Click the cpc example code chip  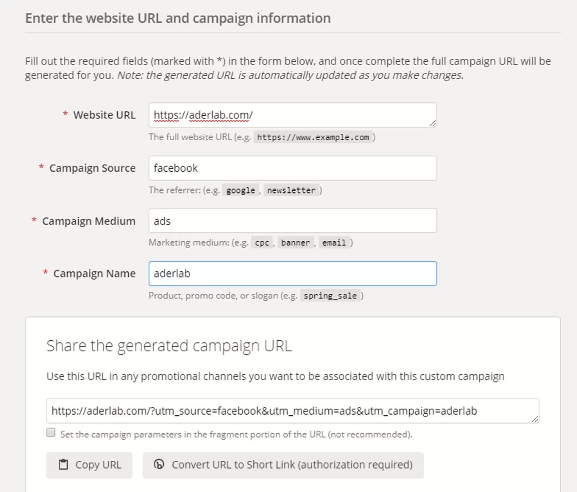coord(262,243)
